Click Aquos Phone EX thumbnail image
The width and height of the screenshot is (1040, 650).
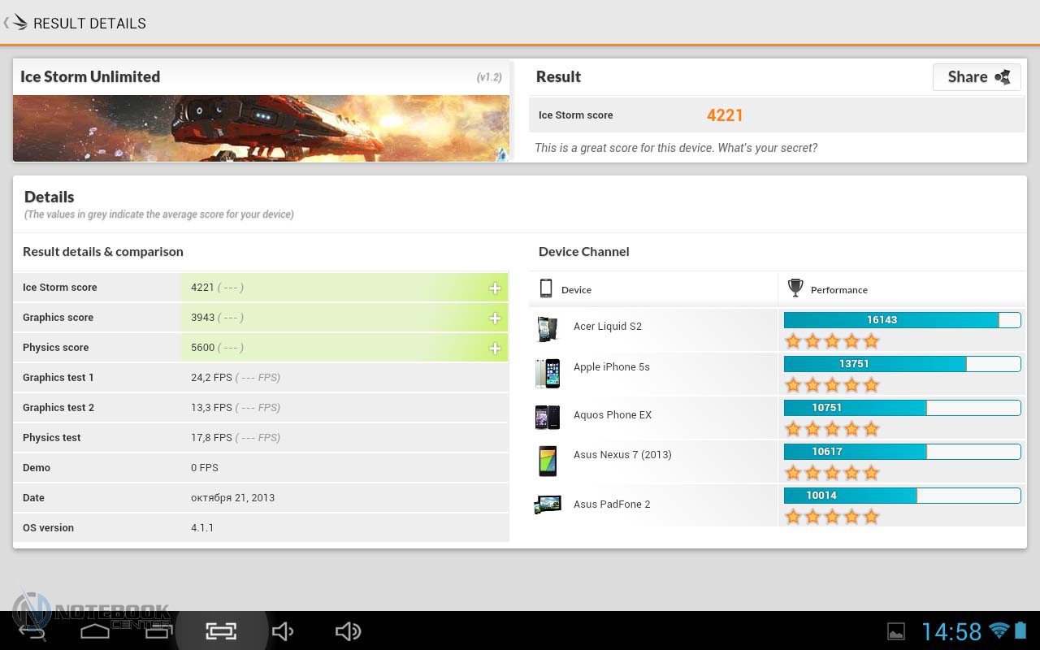[547, 416]
